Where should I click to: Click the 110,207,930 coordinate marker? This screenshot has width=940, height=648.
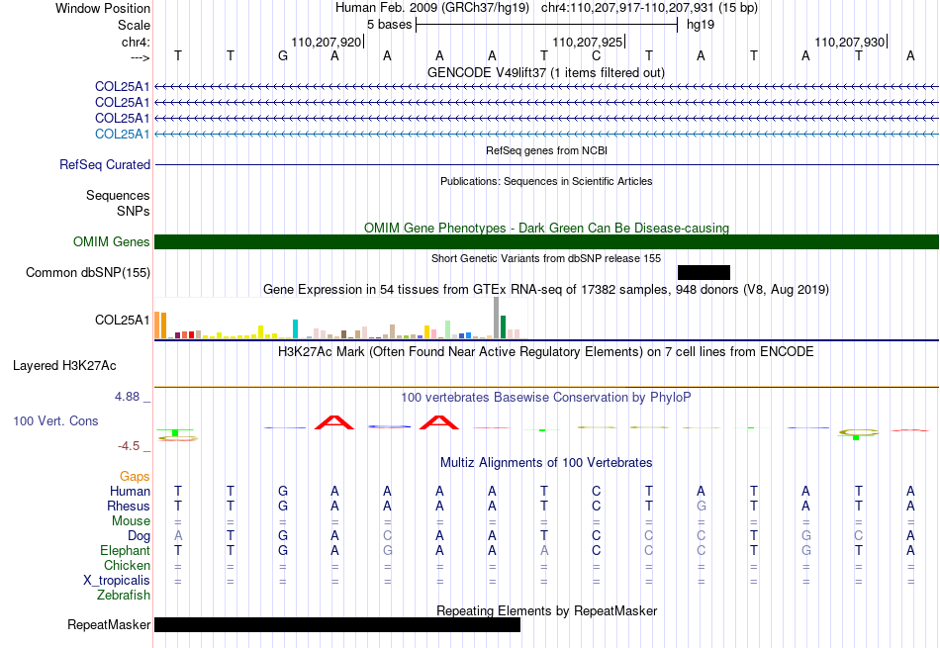pyautogui.click(x=850, y=42)
